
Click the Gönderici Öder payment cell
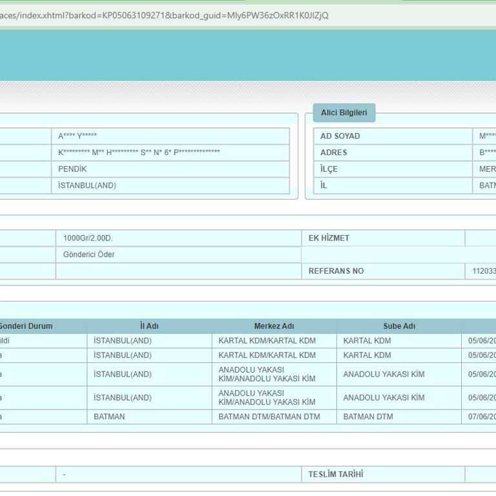coord(88,254)
